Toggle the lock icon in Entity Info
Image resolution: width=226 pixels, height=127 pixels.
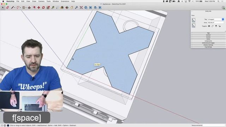point(213,26)
